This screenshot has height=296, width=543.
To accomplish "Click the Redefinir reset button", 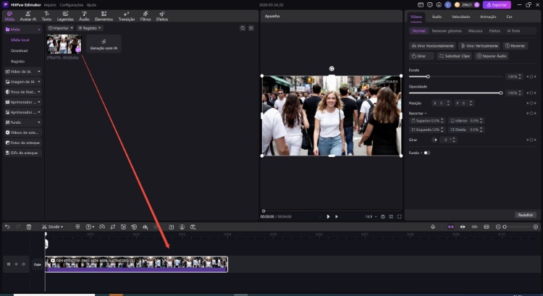I will [x=526, y=215].
